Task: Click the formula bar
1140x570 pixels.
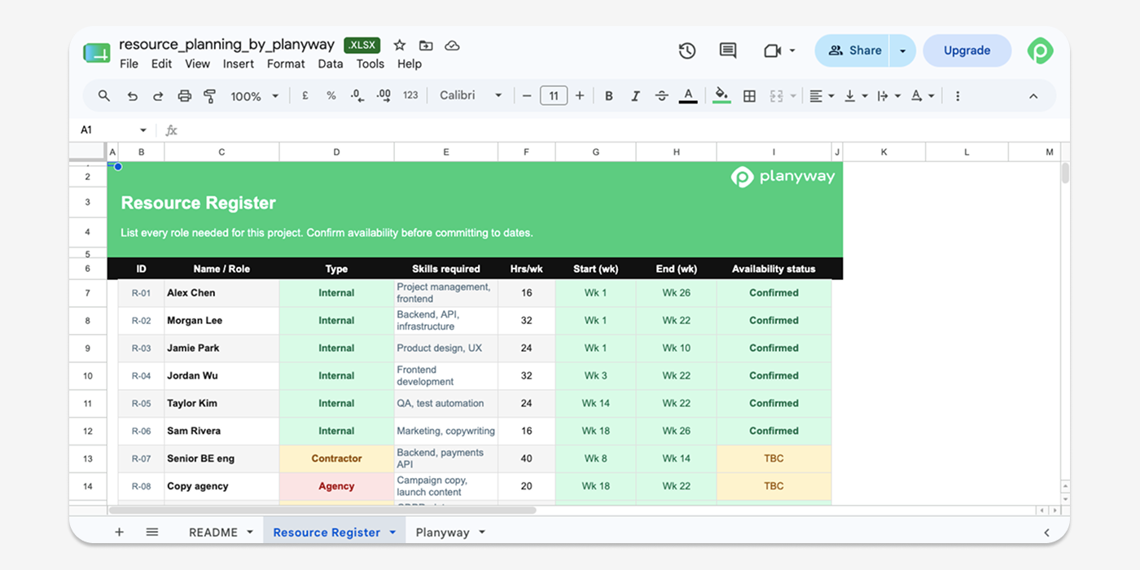Action: coord(619,130)
